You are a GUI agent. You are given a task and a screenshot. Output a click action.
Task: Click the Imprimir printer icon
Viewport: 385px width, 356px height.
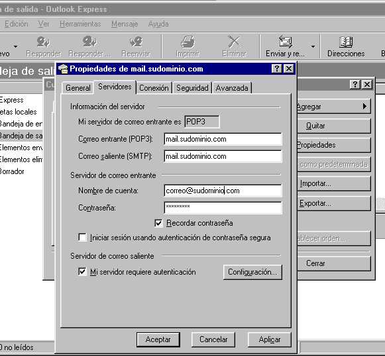pyautogui.click(x=188, y=42)
